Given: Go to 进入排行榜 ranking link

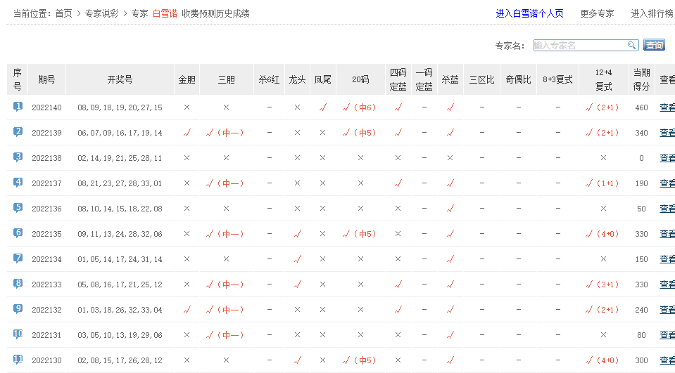Looking at the screenshot, I should pos(652,13).
